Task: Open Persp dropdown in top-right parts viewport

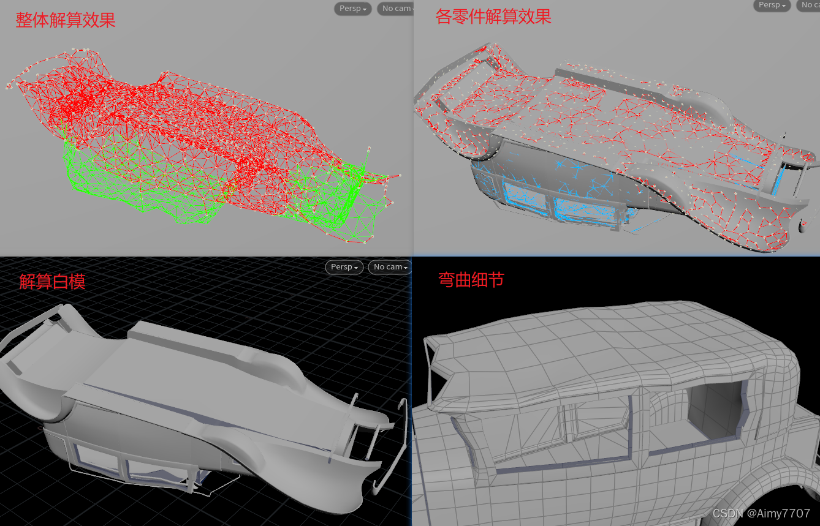Action: (x=772, y=5)
